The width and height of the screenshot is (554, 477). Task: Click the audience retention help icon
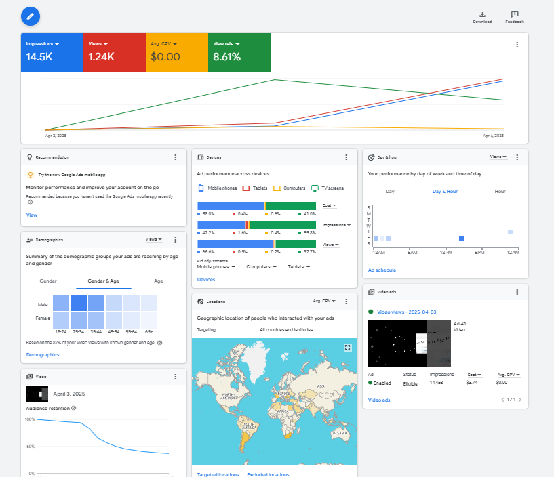[73, 408]
